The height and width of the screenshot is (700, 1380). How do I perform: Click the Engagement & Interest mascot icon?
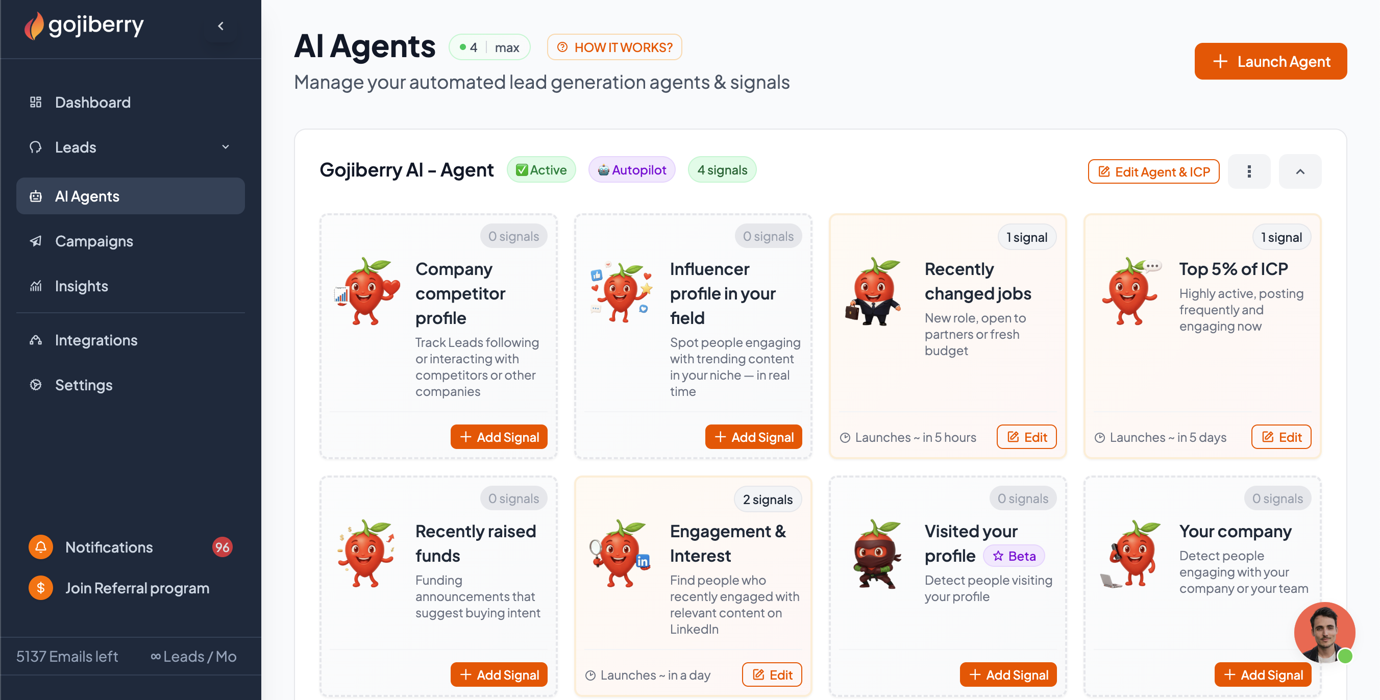tap(622, 554)
